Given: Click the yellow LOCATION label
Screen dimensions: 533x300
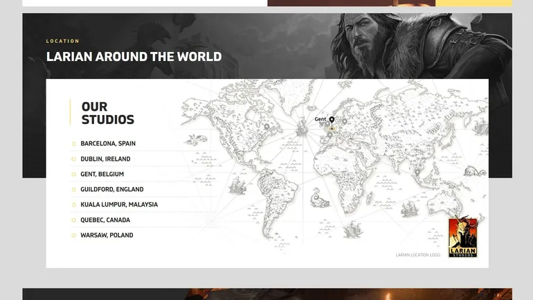Looking at the screenshot, I should [62, 42].
